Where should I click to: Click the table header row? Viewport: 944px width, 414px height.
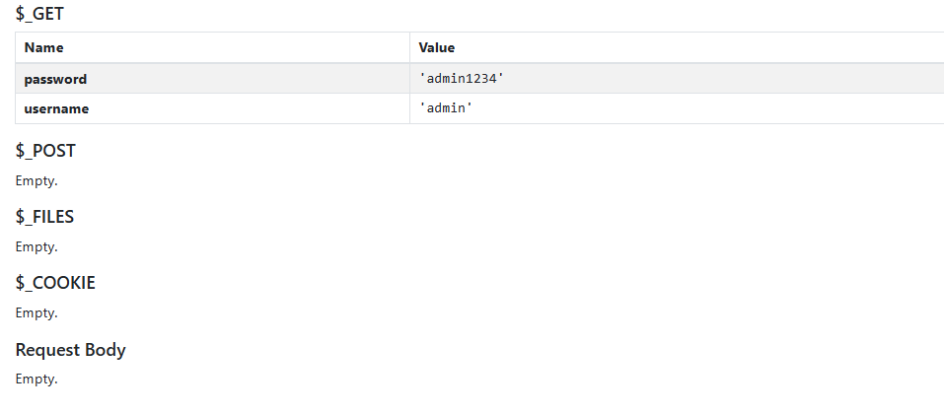tap(479, 47)
